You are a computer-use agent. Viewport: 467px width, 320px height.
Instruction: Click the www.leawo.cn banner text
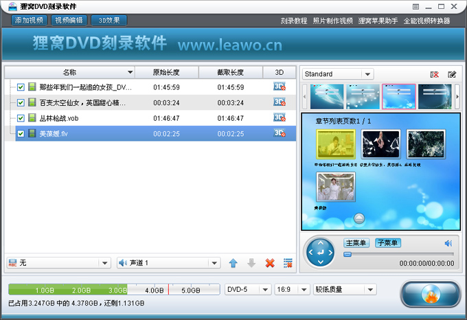pyautogui.click(x=230, y=45)
